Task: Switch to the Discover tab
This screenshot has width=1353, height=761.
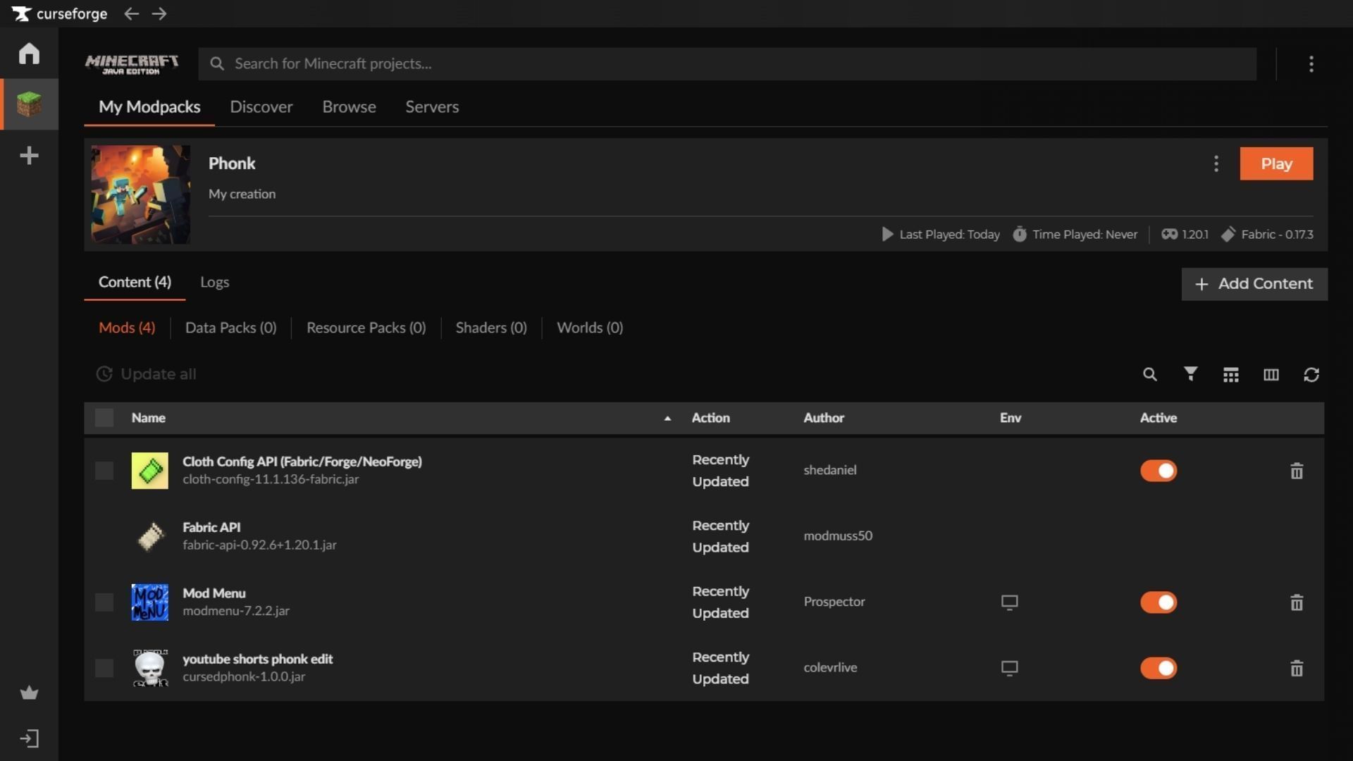Action: (261, 107)
